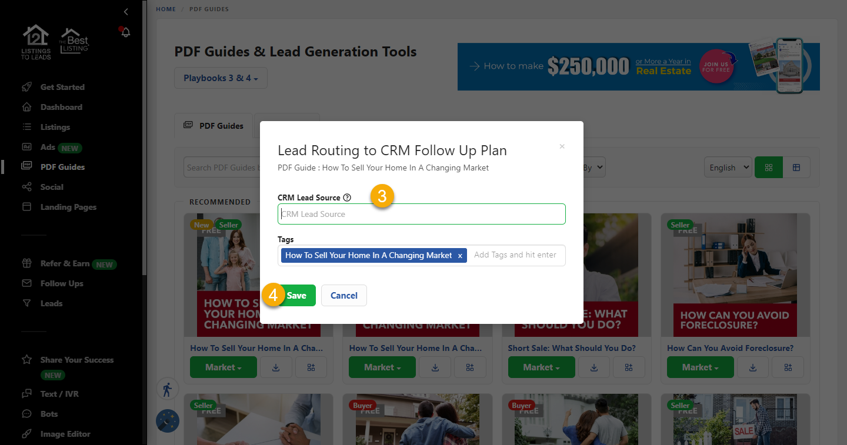The height and width of the screenshot is (445, 847).
Task: Switch to grid view layout
Action: [768, 168]
